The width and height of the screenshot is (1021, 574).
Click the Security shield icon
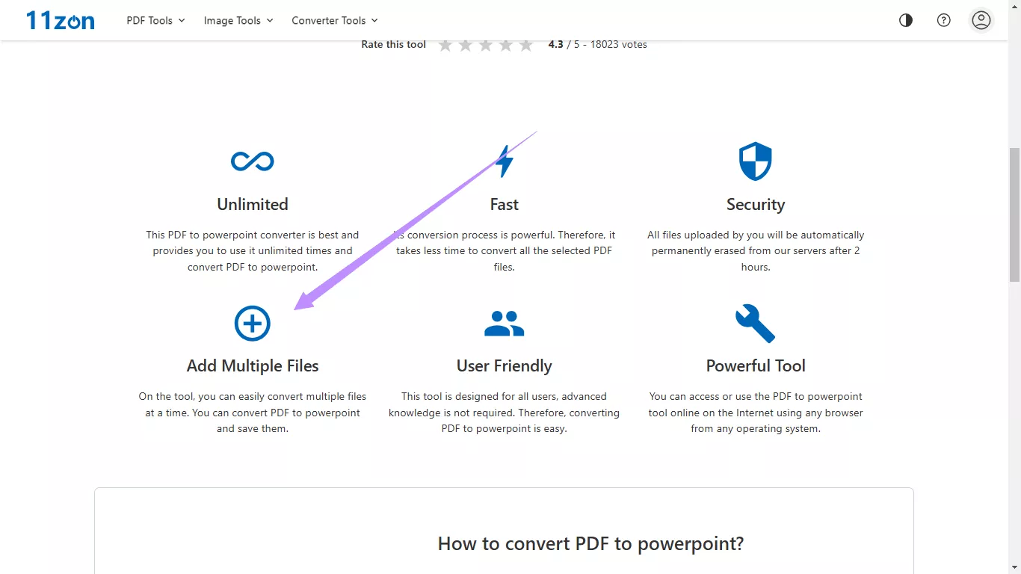click(x=755, y=161)
